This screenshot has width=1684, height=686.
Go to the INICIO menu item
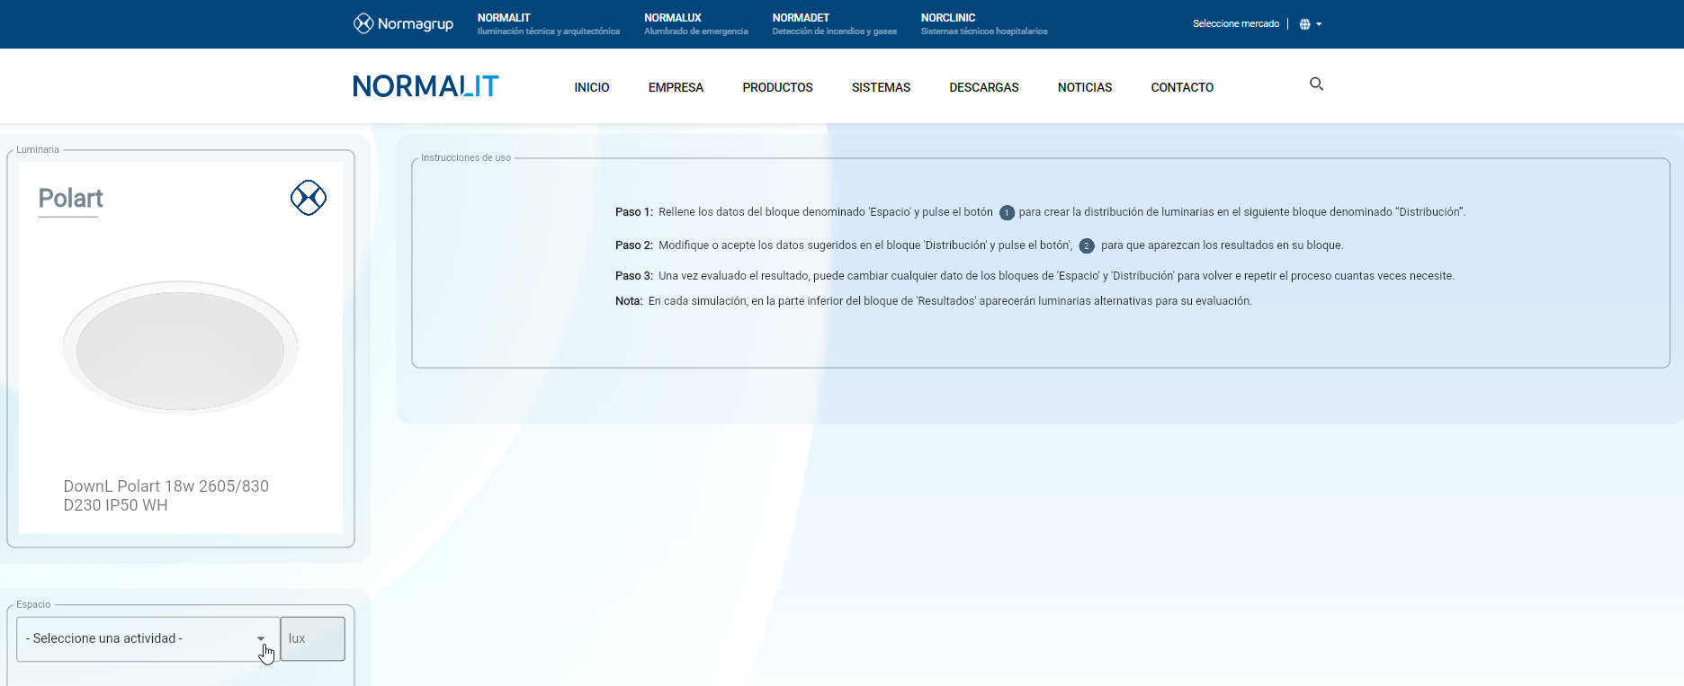(x=592, y=87)
